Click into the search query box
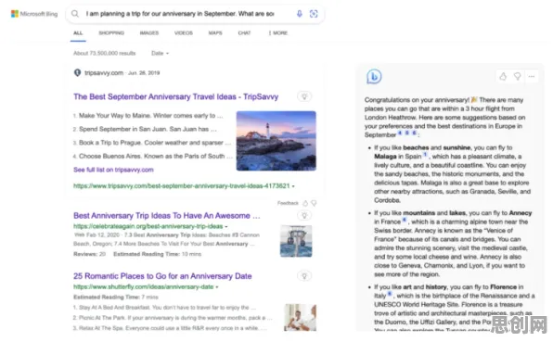 point(180,14)
